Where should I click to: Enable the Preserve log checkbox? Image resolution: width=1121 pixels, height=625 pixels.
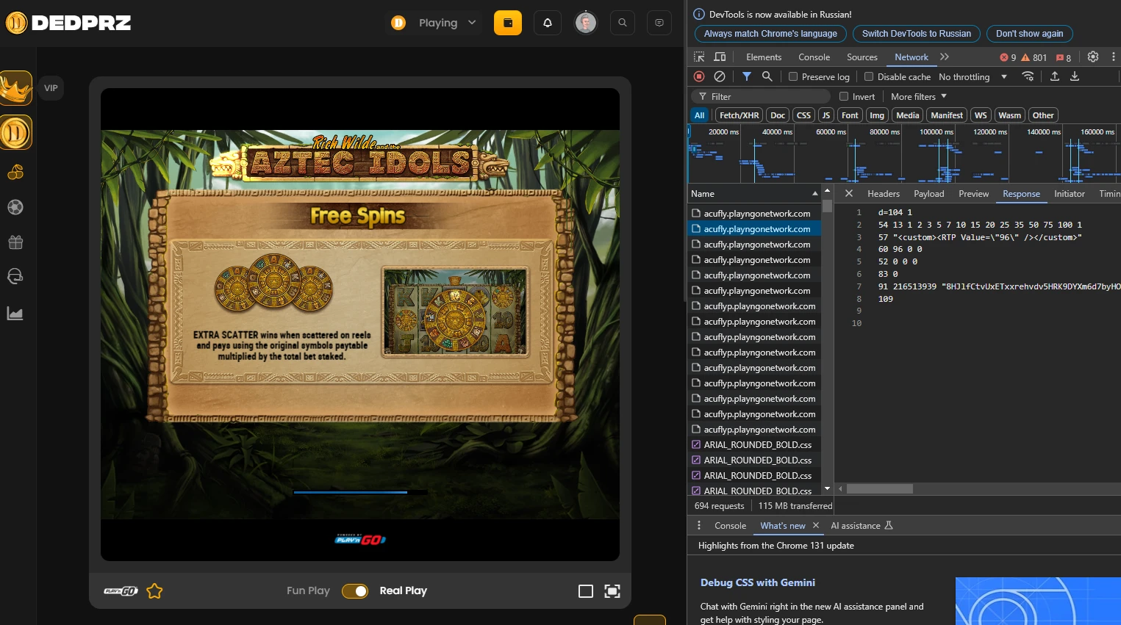click(793, 76)
